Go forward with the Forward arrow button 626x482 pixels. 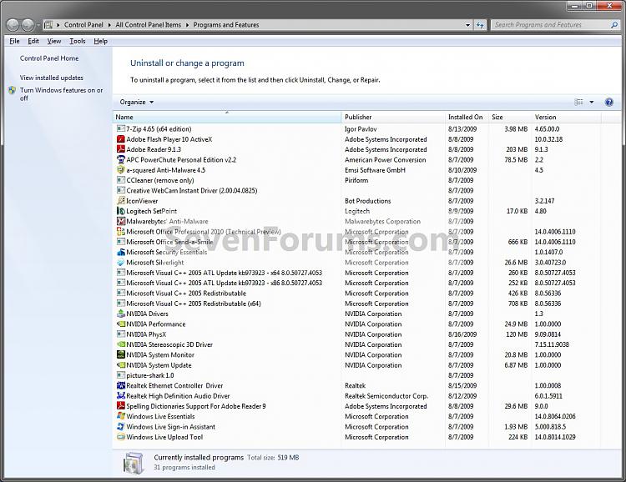click(x=28, y=25)
